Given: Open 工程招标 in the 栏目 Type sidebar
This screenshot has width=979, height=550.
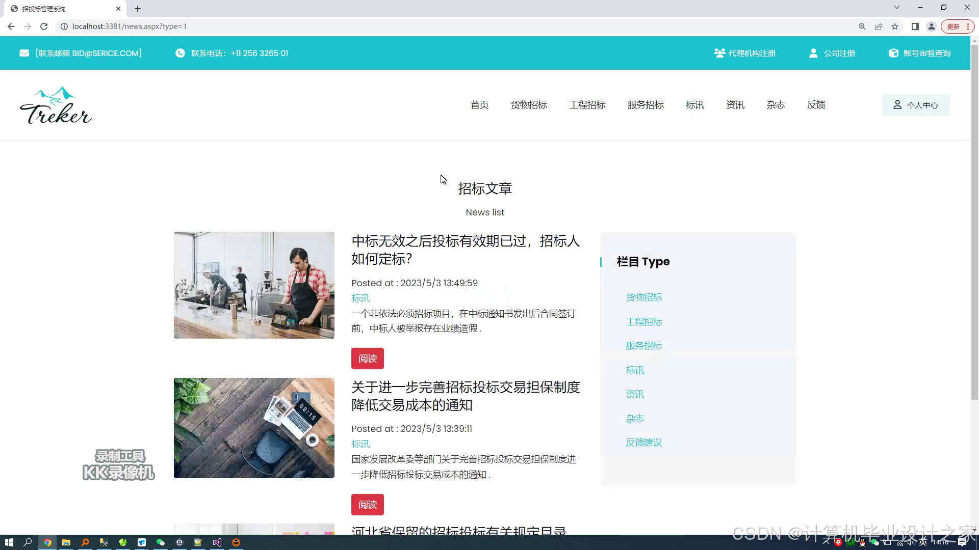Looking at the screenshot, I should pos(644,322).
